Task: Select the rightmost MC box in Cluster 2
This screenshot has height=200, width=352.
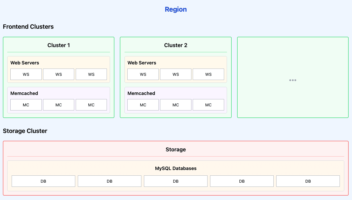Action: tap(208, 105)
